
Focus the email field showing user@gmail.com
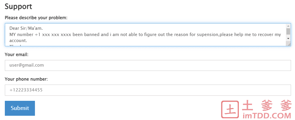148,65
